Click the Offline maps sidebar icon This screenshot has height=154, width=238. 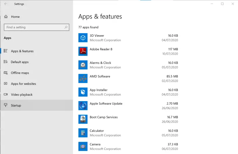(6, 73)
